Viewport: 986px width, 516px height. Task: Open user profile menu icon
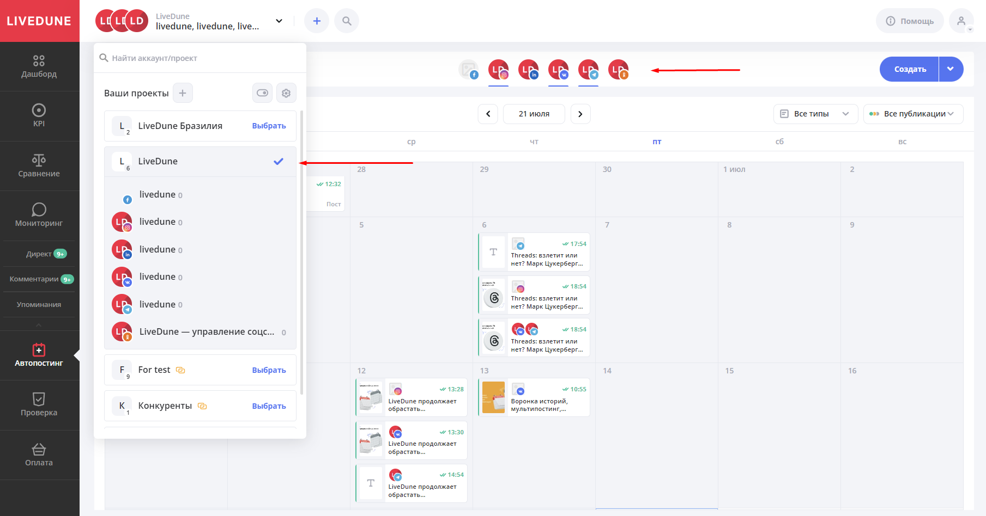[961, 21]
